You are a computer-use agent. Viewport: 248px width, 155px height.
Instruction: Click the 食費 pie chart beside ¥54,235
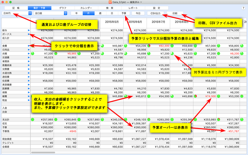(126, 46)
